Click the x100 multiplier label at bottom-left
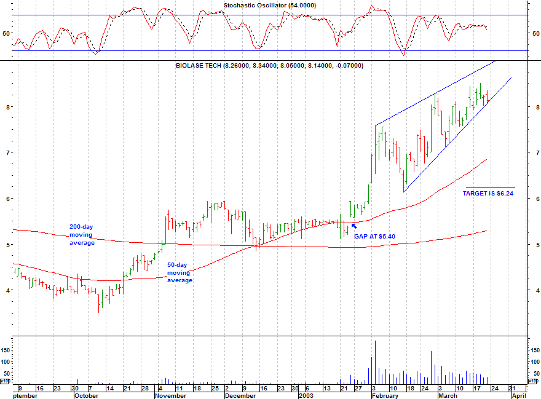The image size is (541, 399). 4,381
